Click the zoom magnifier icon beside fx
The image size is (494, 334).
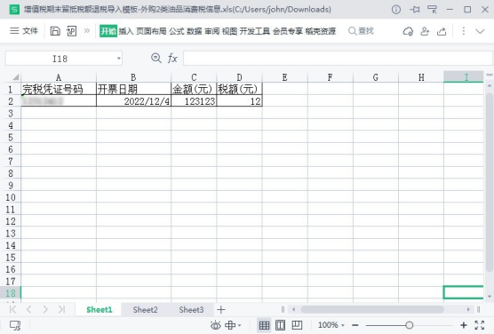[156, 58]
